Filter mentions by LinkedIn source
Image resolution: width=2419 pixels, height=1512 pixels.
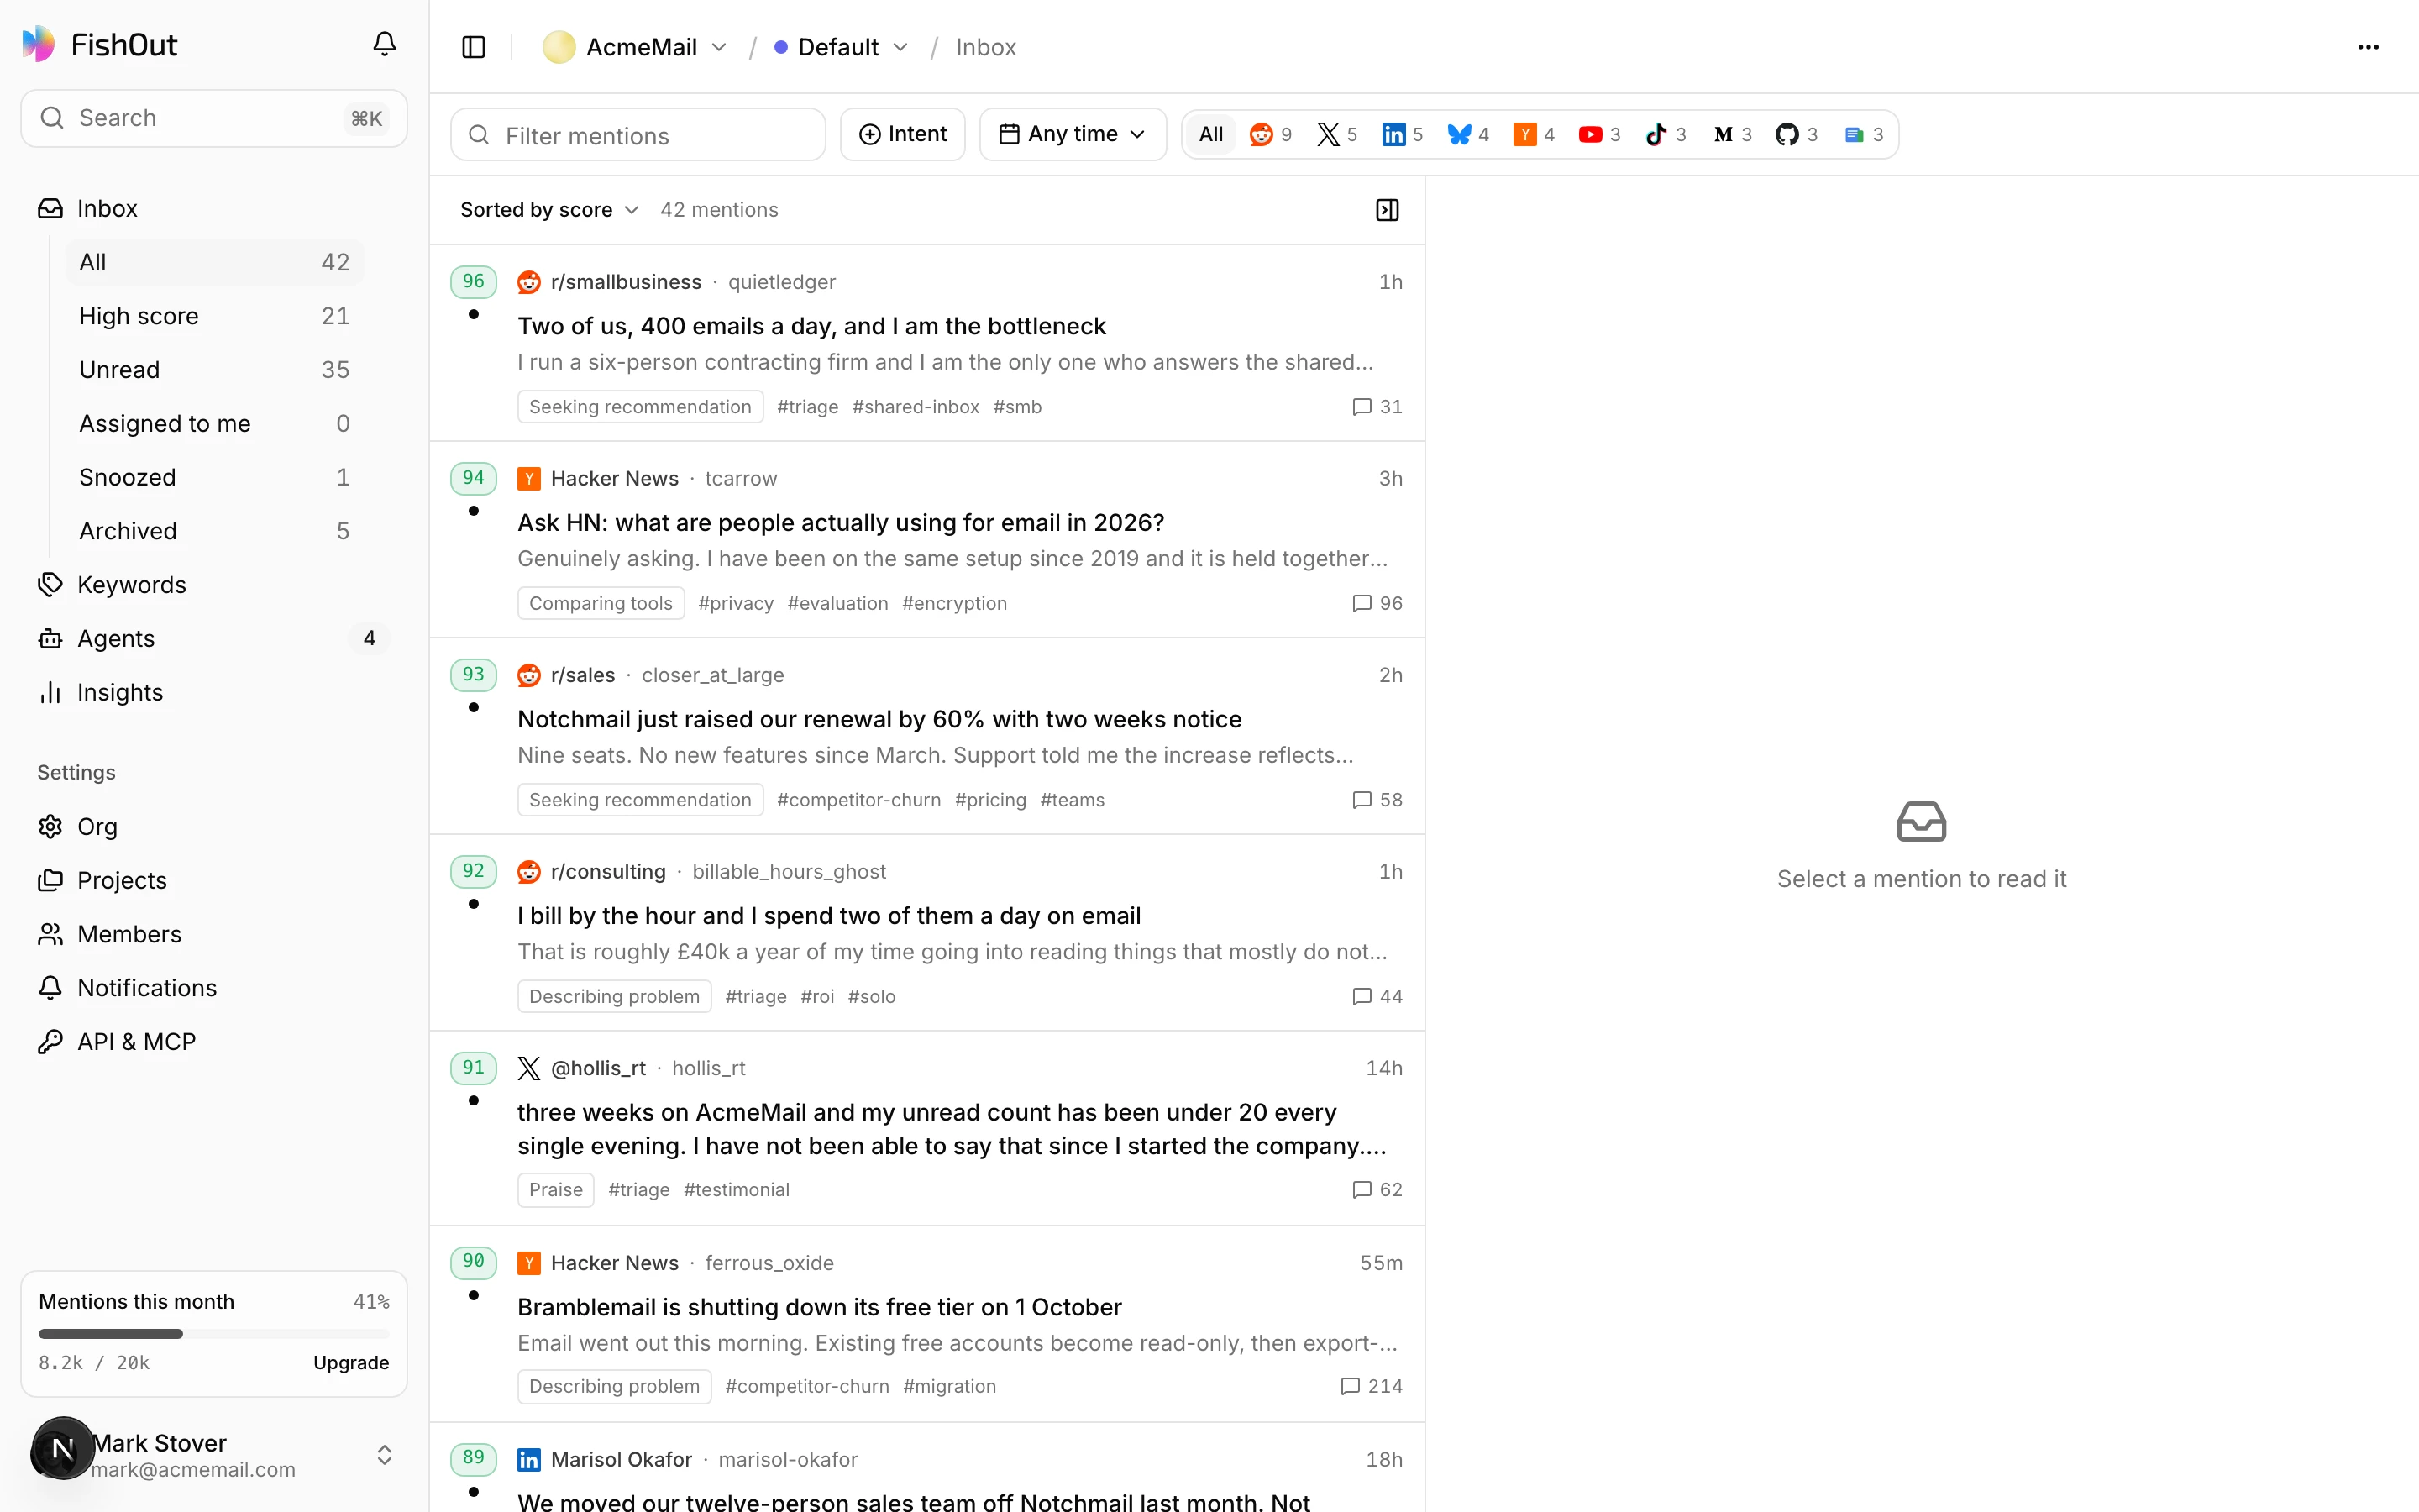(x=1403, y=134)
